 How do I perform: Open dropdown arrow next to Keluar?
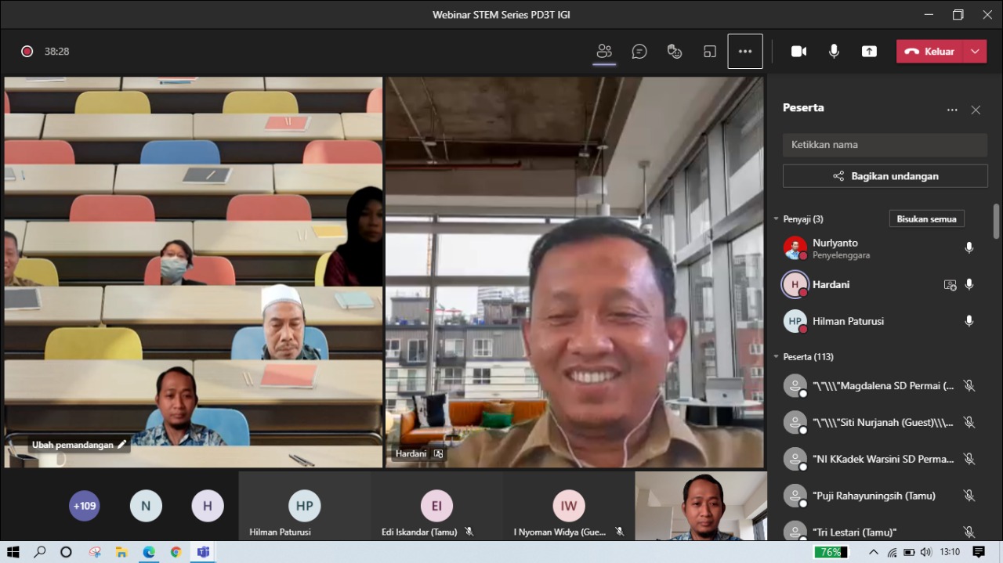[975, 52]
